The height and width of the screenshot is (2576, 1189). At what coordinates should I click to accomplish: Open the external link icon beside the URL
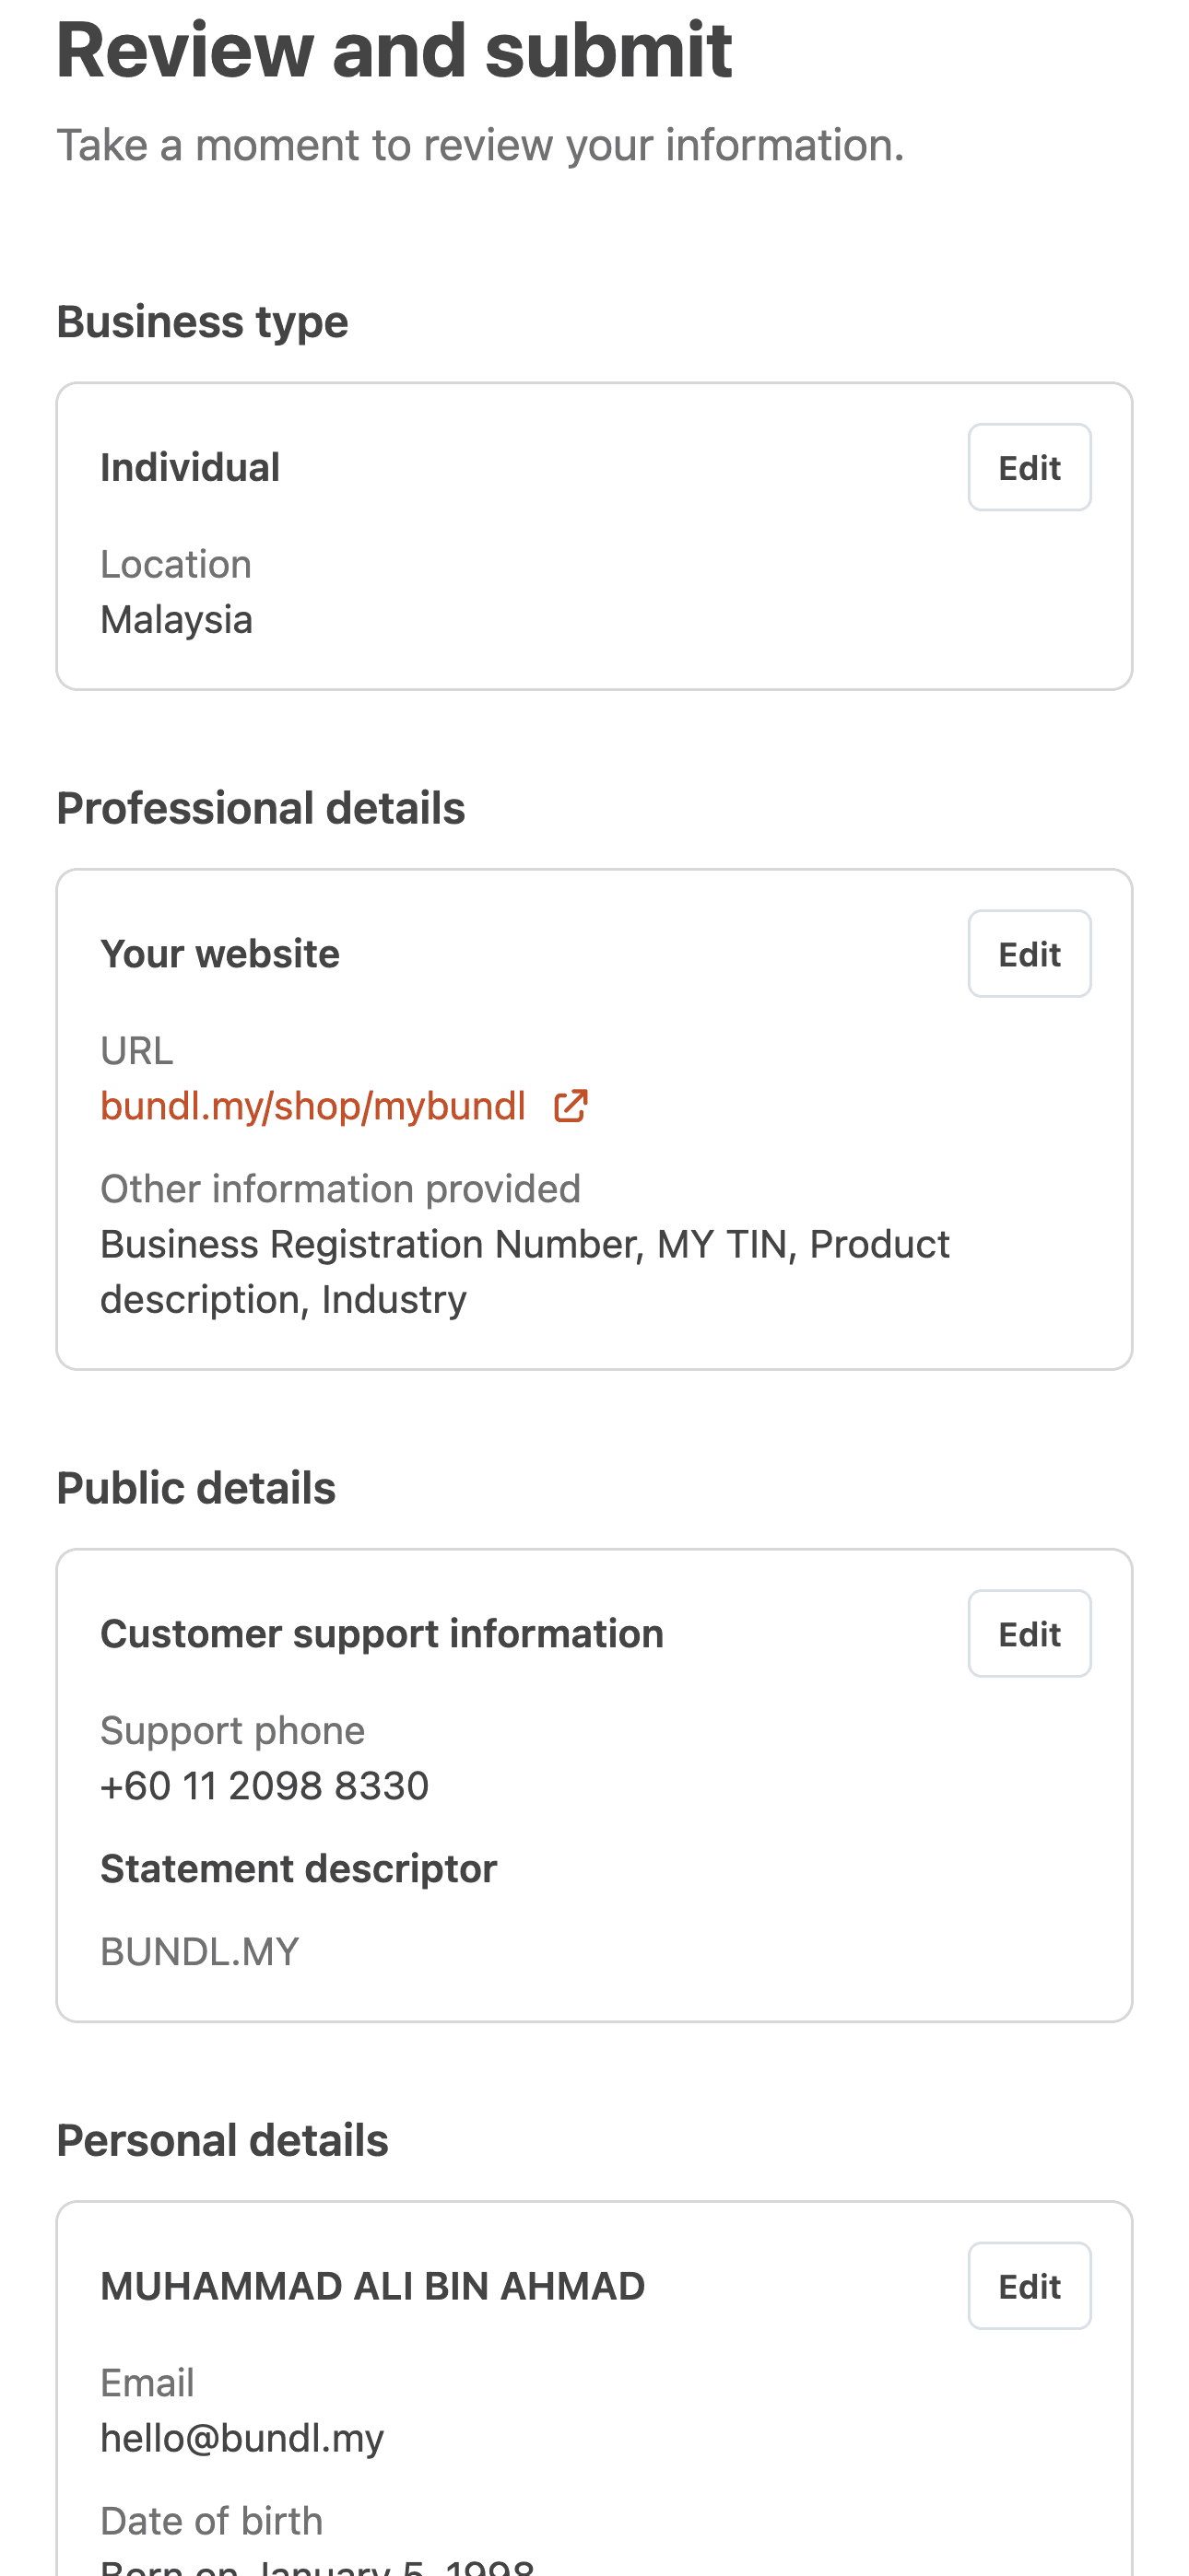point(571,1106)
